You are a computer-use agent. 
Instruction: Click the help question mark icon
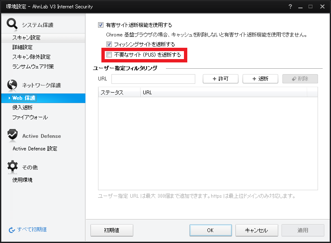point(290,7)
